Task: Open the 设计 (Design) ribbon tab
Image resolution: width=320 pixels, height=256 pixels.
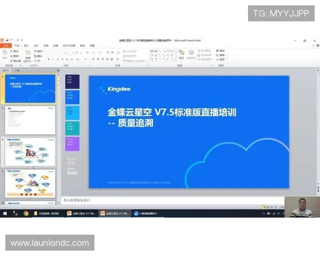Action: click(36, 45)
